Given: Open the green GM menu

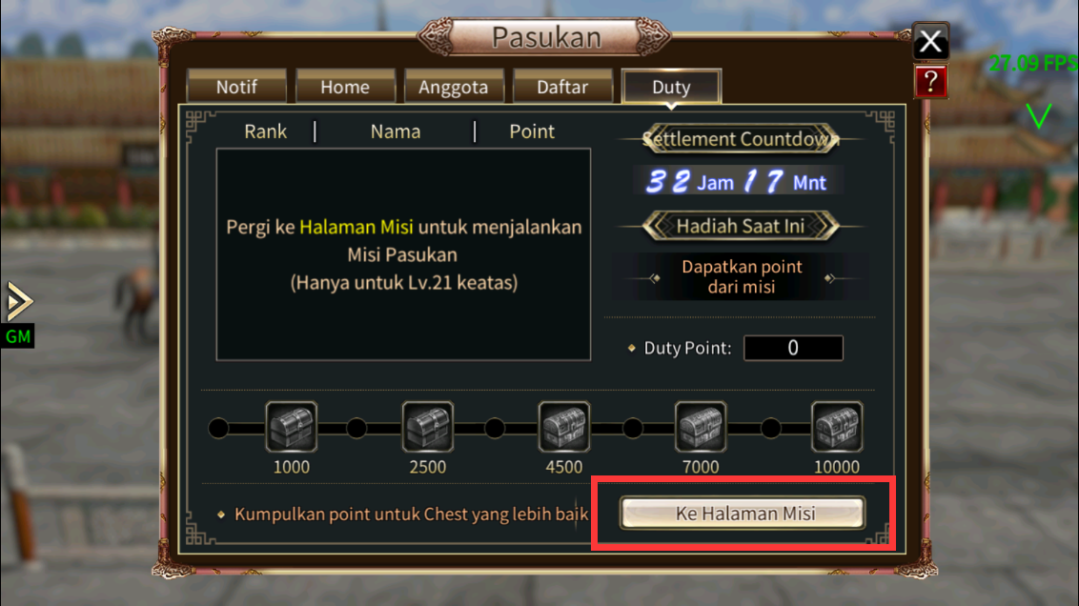Looking at the screenshot, I should pyautogui.click(x=18, y=337).
